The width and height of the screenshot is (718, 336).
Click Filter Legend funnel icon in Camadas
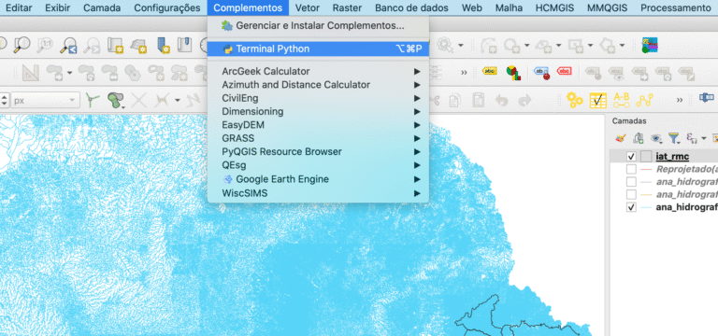point(673,137)
